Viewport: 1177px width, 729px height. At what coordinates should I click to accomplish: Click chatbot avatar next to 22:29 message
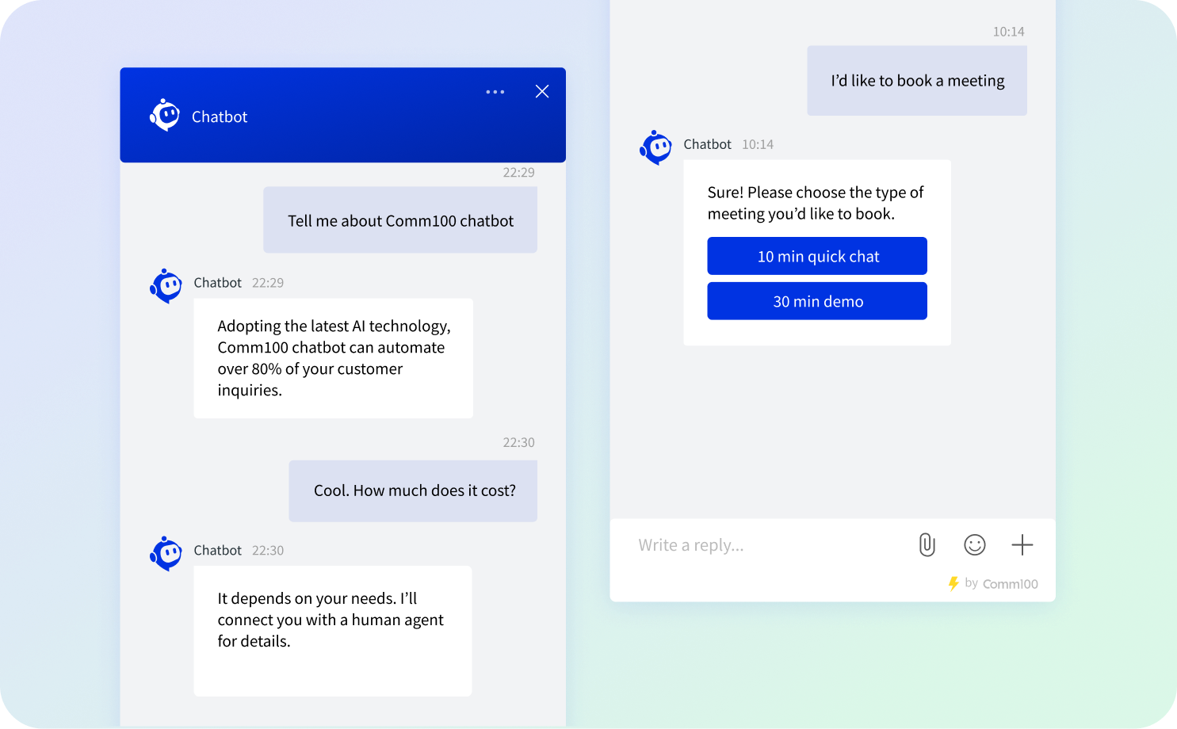click(166, 286)
